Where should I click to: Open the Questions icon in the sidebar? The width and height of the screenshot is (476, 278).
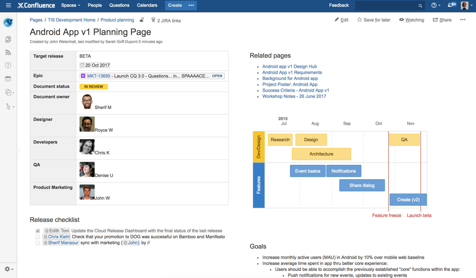(8, 65)
